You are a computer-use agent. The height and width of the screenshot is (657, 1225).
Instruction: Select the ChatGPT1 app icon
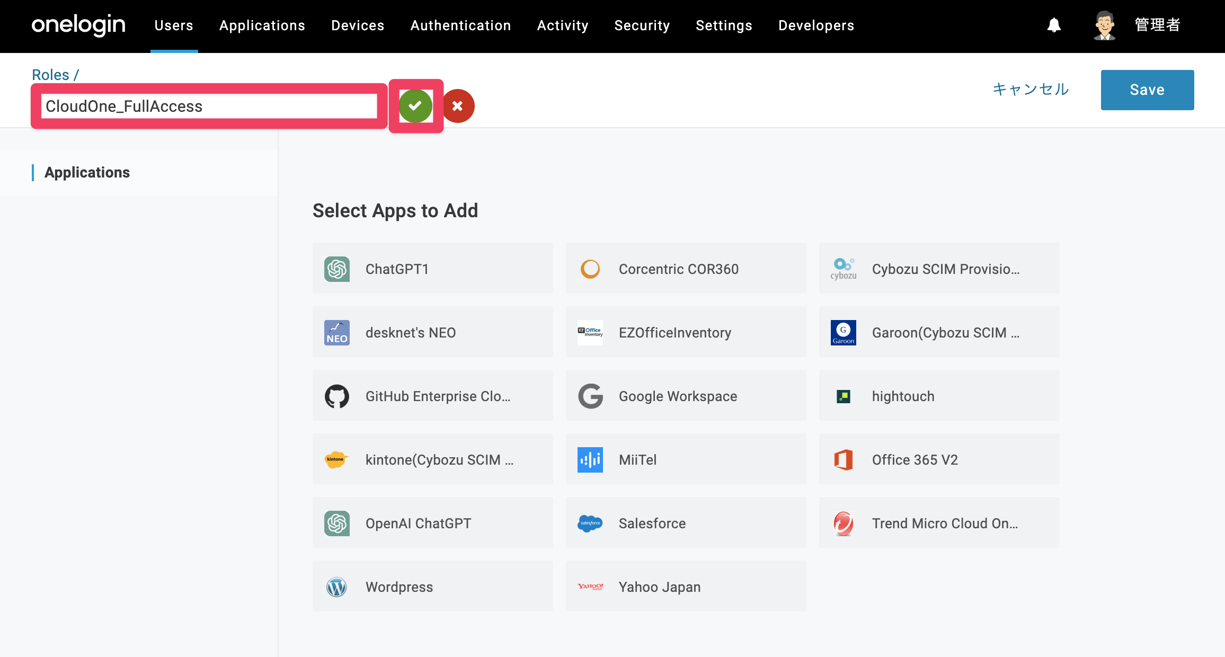pos(337,269)
